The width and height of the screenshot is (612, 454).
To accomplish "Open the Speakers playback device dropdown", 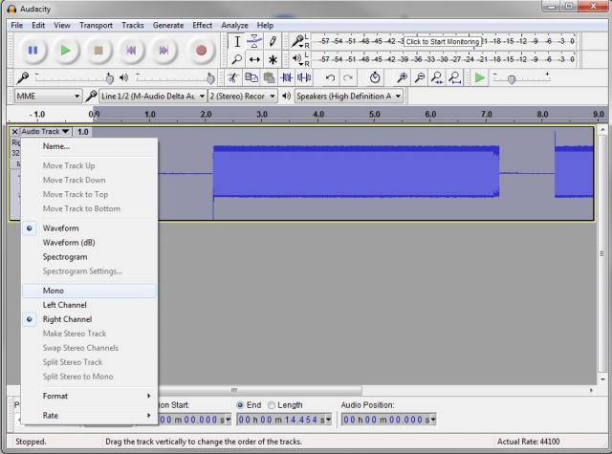I will pyautogui.click(x=349, y=96).
